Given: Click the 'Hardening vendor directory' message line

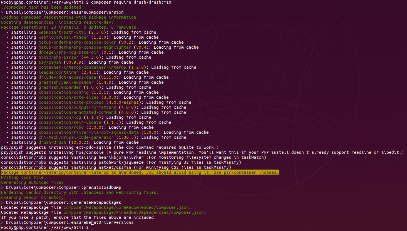Looking at the screenshot, I should point(80,192).
